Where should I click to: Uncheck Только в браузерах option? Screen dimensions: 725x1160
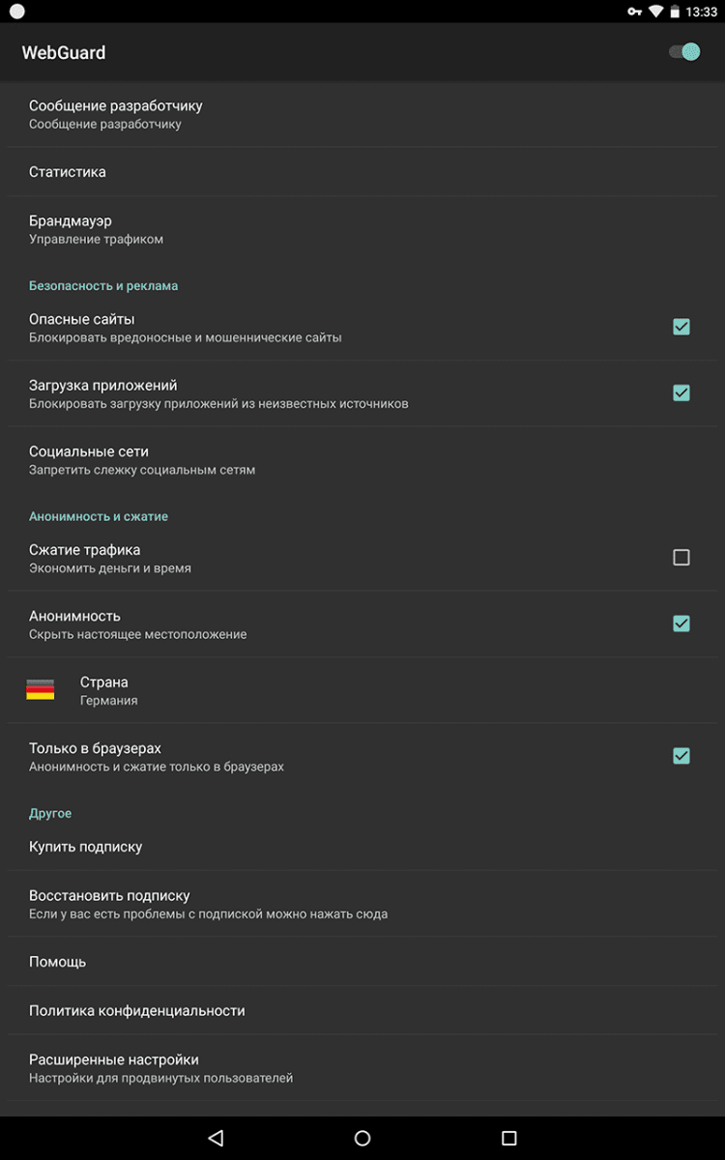tap(681, 756)
